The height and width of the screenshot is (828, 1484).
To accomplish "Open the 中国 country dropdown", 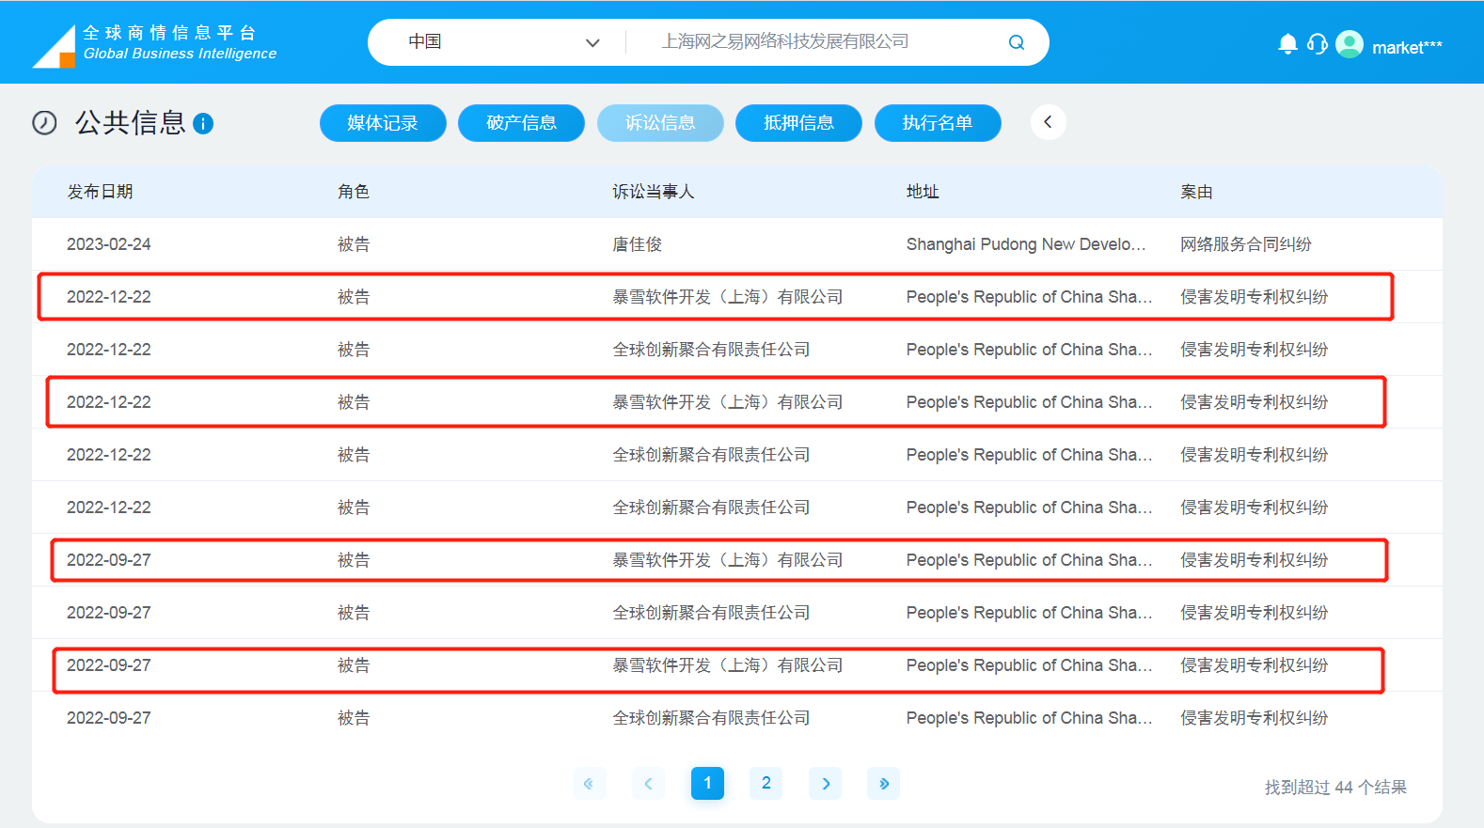I will pyautogui.click(x=503, y=42).
